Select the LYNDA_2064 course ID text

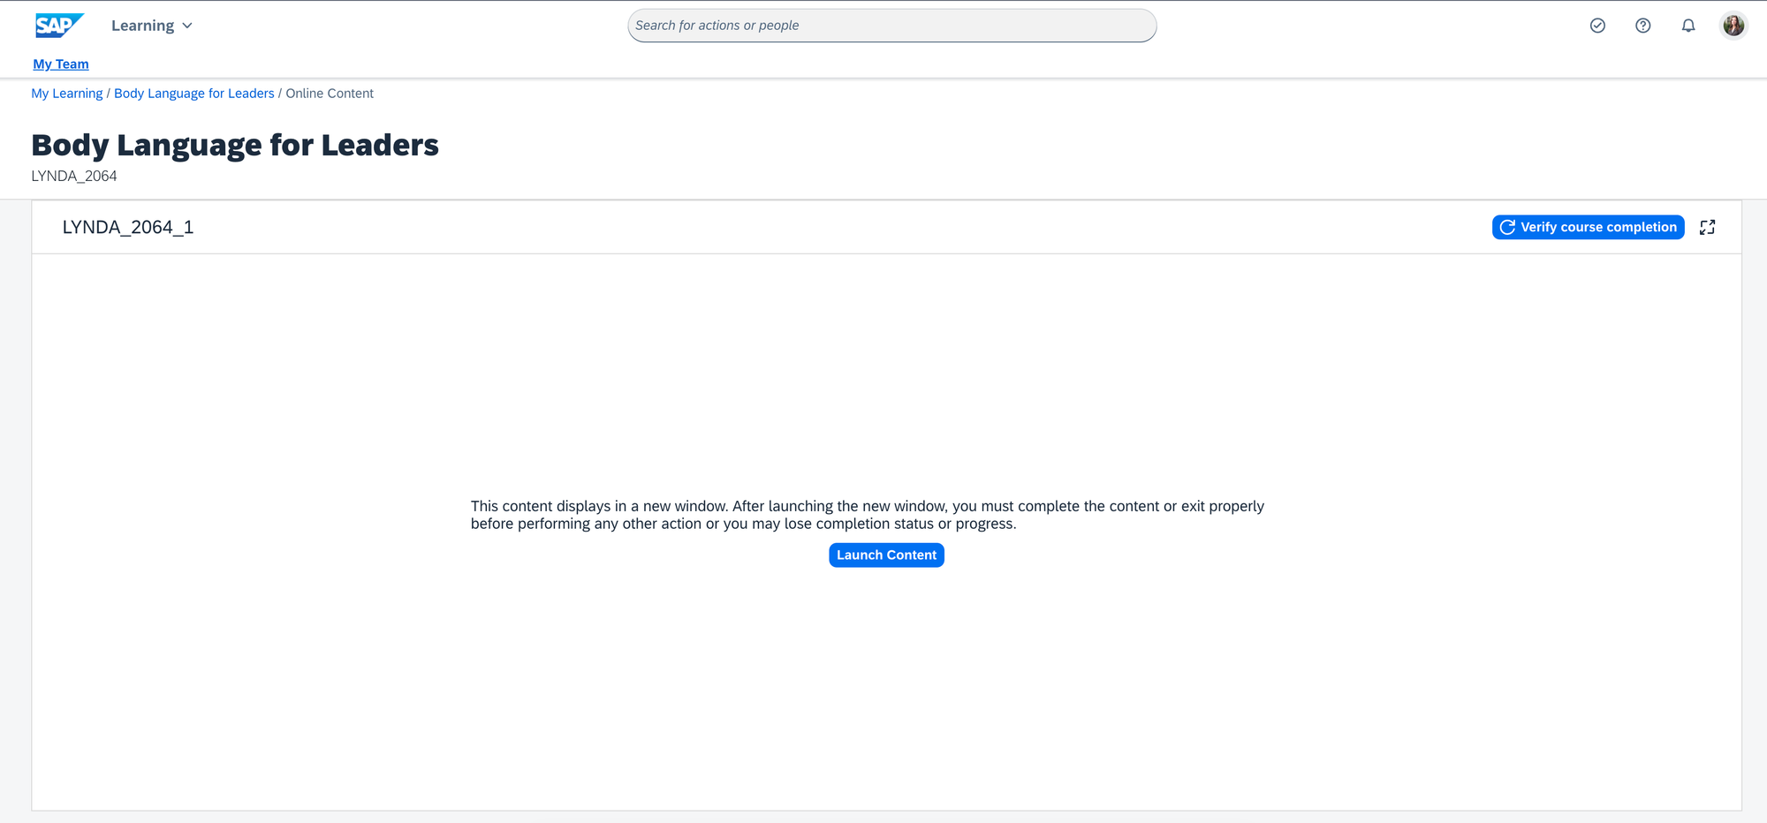74,176
